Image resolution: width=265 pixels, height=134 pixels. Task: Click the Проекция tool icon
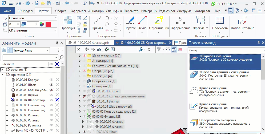(x=68, y=20)
